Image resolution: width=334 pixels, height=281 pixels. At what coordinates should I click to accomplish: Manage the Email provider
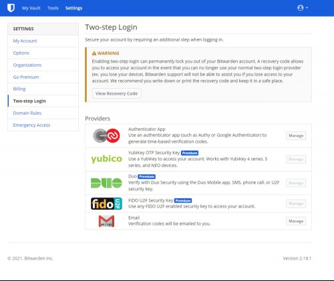point(296,221)
